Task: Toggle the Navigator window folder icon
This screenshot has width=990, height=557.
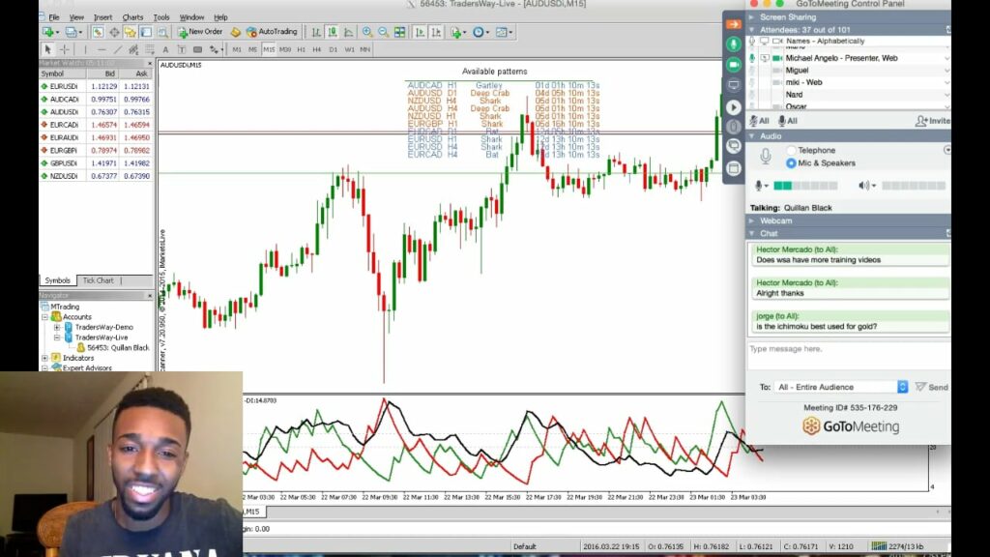Action: 131,32
